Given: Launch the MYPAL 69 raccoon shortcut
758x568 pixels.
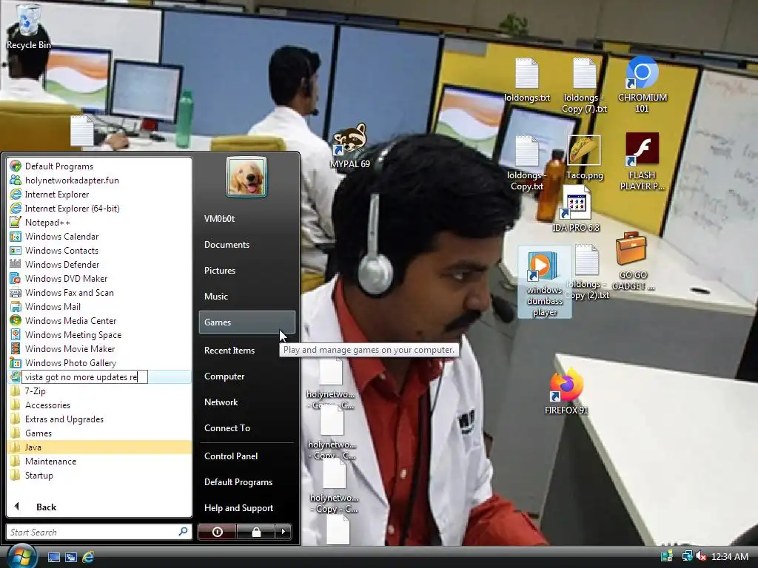Looking at the screenshot, I should coord(350,145).
